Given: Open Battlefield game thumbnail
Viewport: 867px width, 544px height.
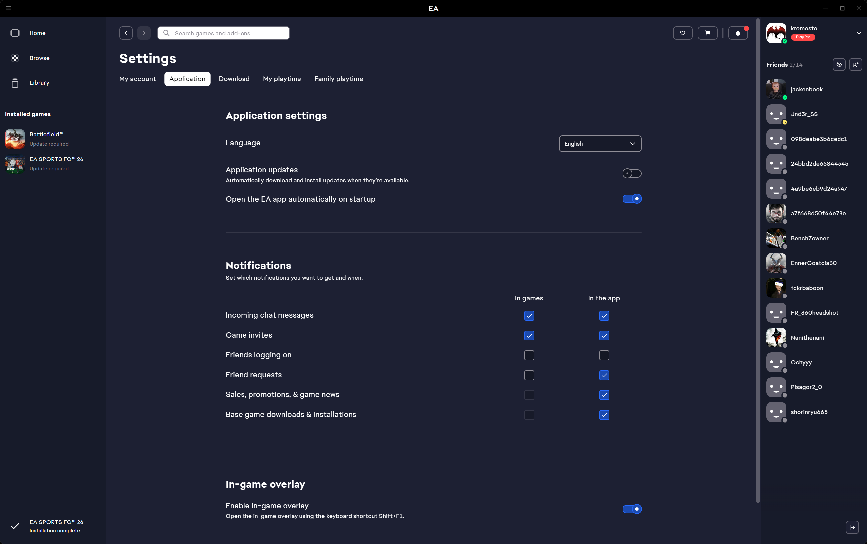Looking at the screenshot, I should click(15, 139).
